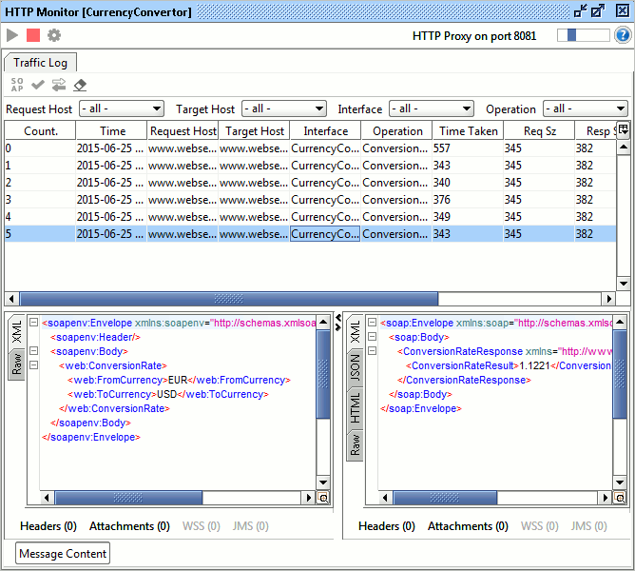
Task: Click the SOAP icon in Traffic Log toolbar
Action: (x=17, y=86)
